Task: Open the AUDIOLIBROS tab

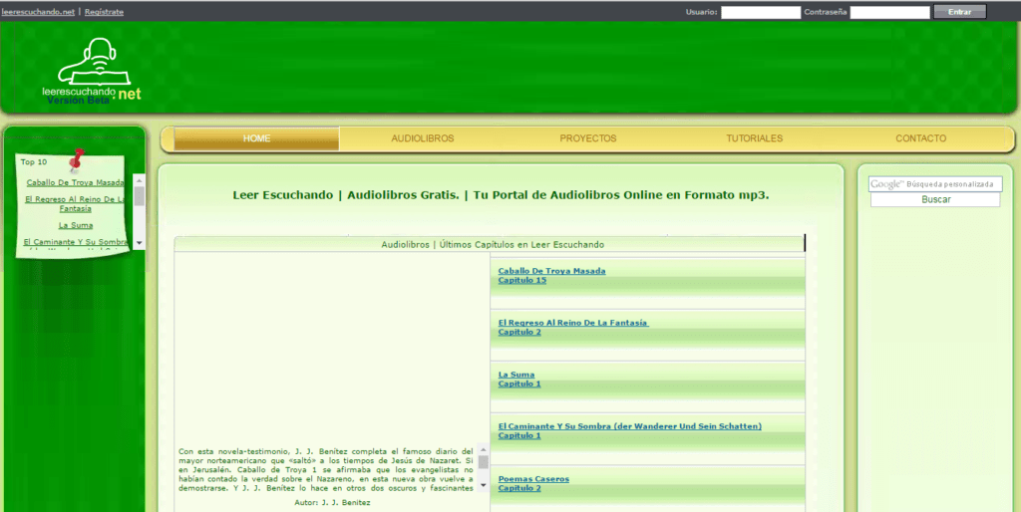Action: click(x=423, y=138)
